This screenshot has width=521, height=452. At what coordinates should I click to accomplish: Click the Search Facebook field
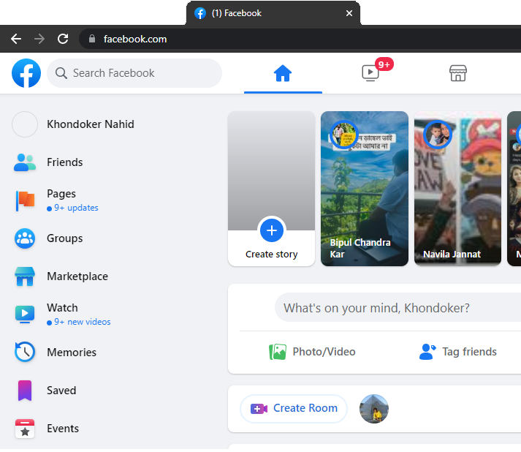134,73
